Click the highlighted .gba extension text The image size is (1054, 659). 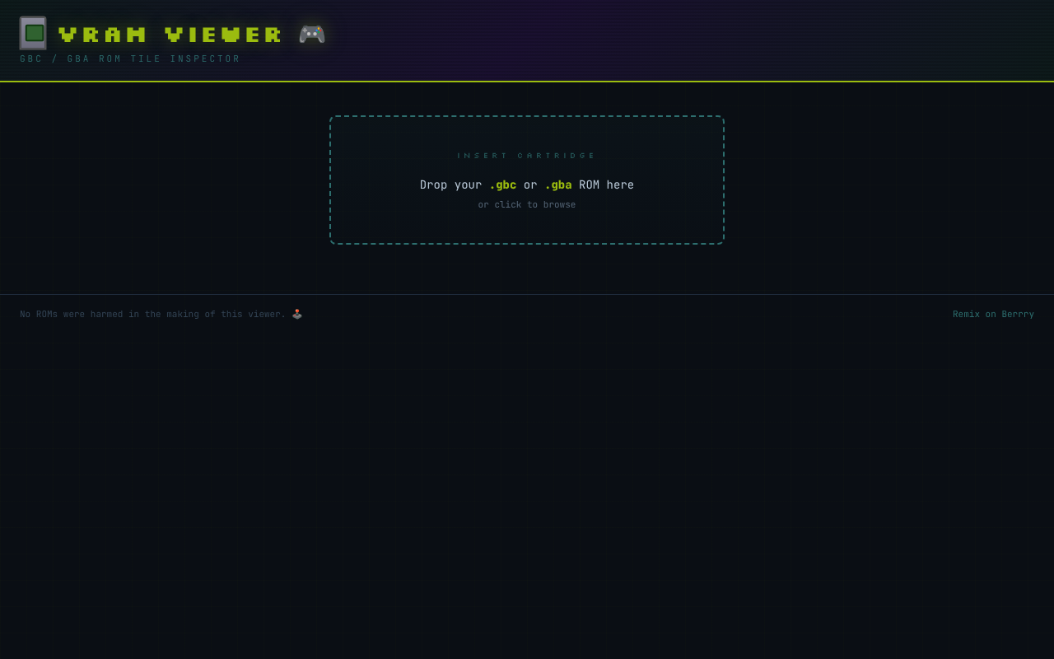(558, 185)
